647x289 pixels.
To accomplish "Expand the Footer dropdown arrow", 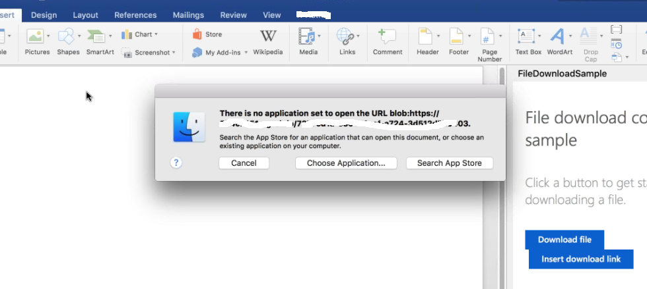I will pyautogui.click(x=469, y=36).
